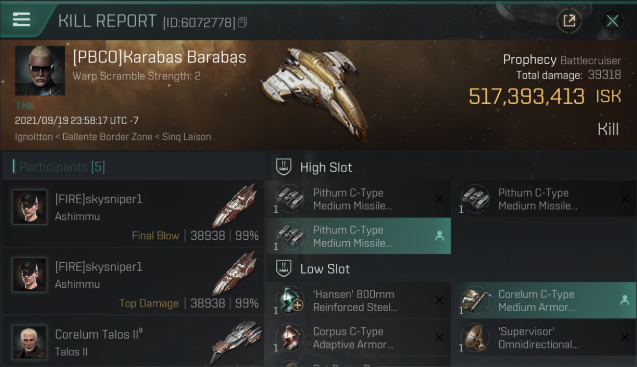Open the hamburger menu
The image size is (637, 367).
[21, 20]
